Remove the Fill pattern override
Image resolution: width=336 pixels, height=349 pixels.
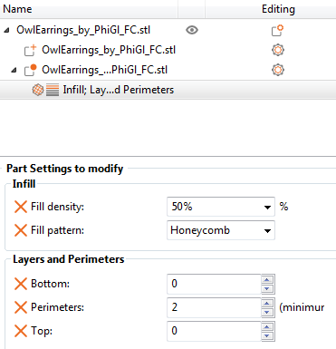[x=21, y=230]
